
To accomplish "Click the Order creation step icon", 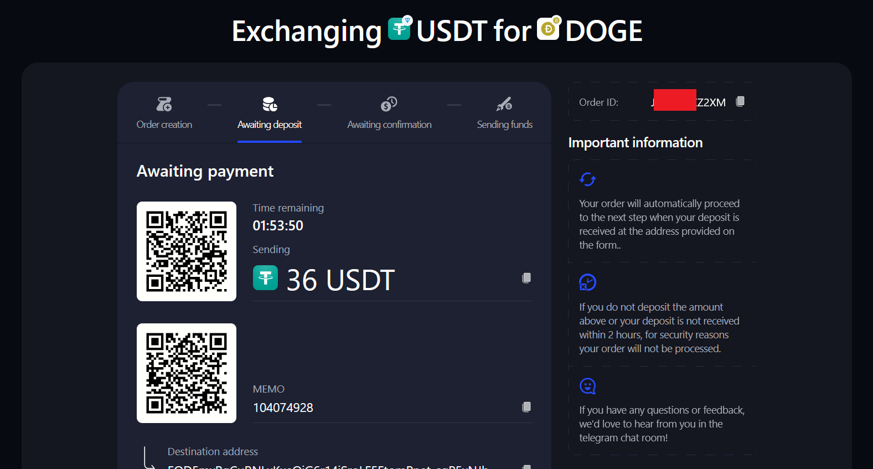I will (164, 104).
